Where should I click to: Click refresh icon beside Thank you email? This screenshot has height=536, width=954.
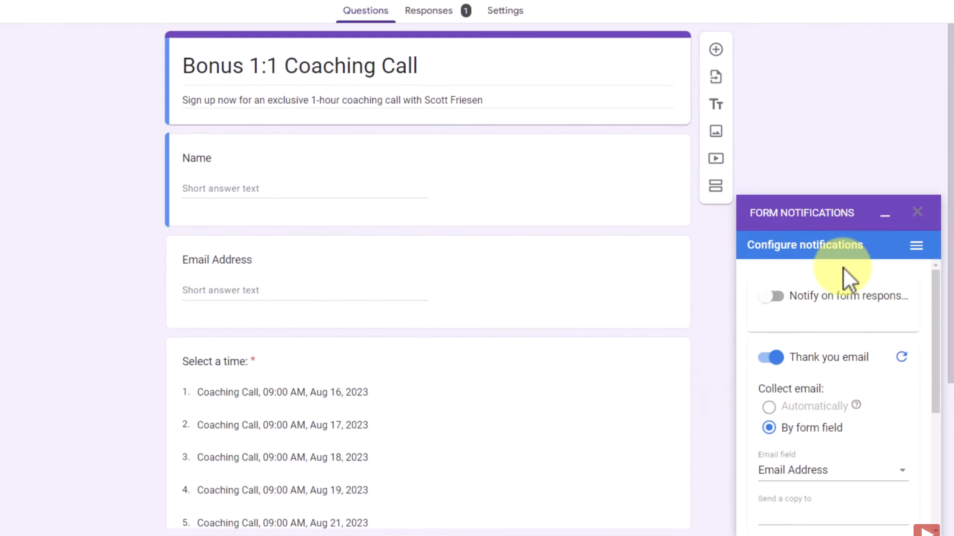click(901, 357)
